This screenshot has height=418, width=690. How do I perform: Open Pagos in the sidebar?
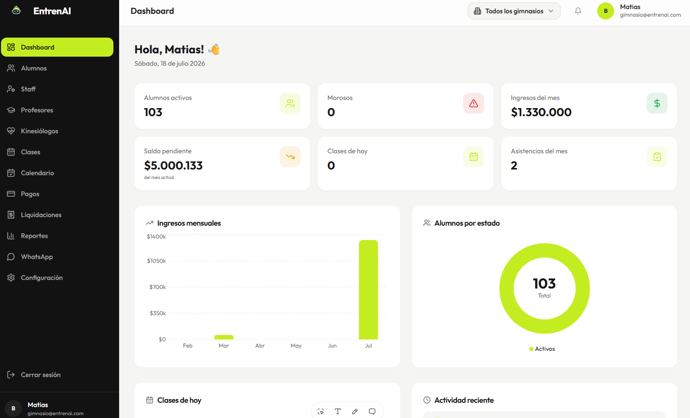click(57, 194)
